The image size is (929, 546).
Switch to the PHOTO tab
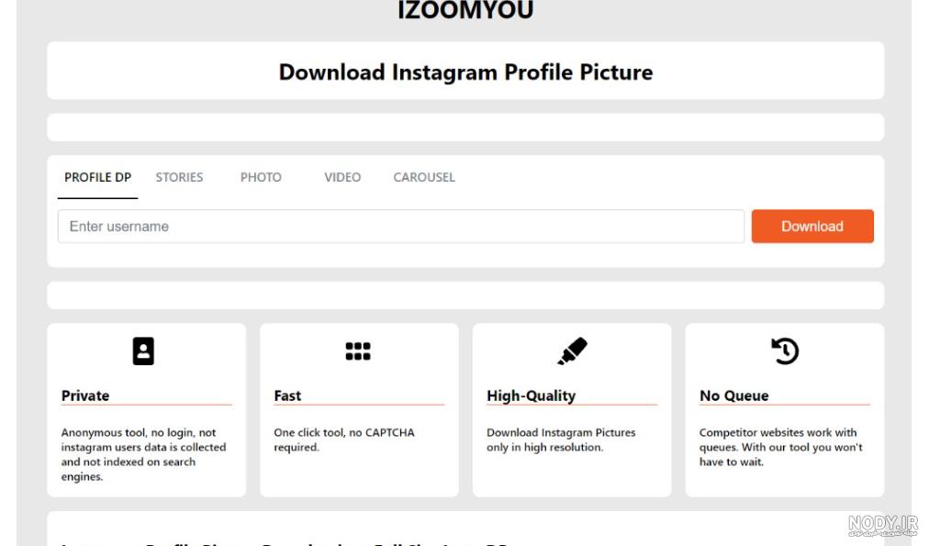(x=261, y=178)
